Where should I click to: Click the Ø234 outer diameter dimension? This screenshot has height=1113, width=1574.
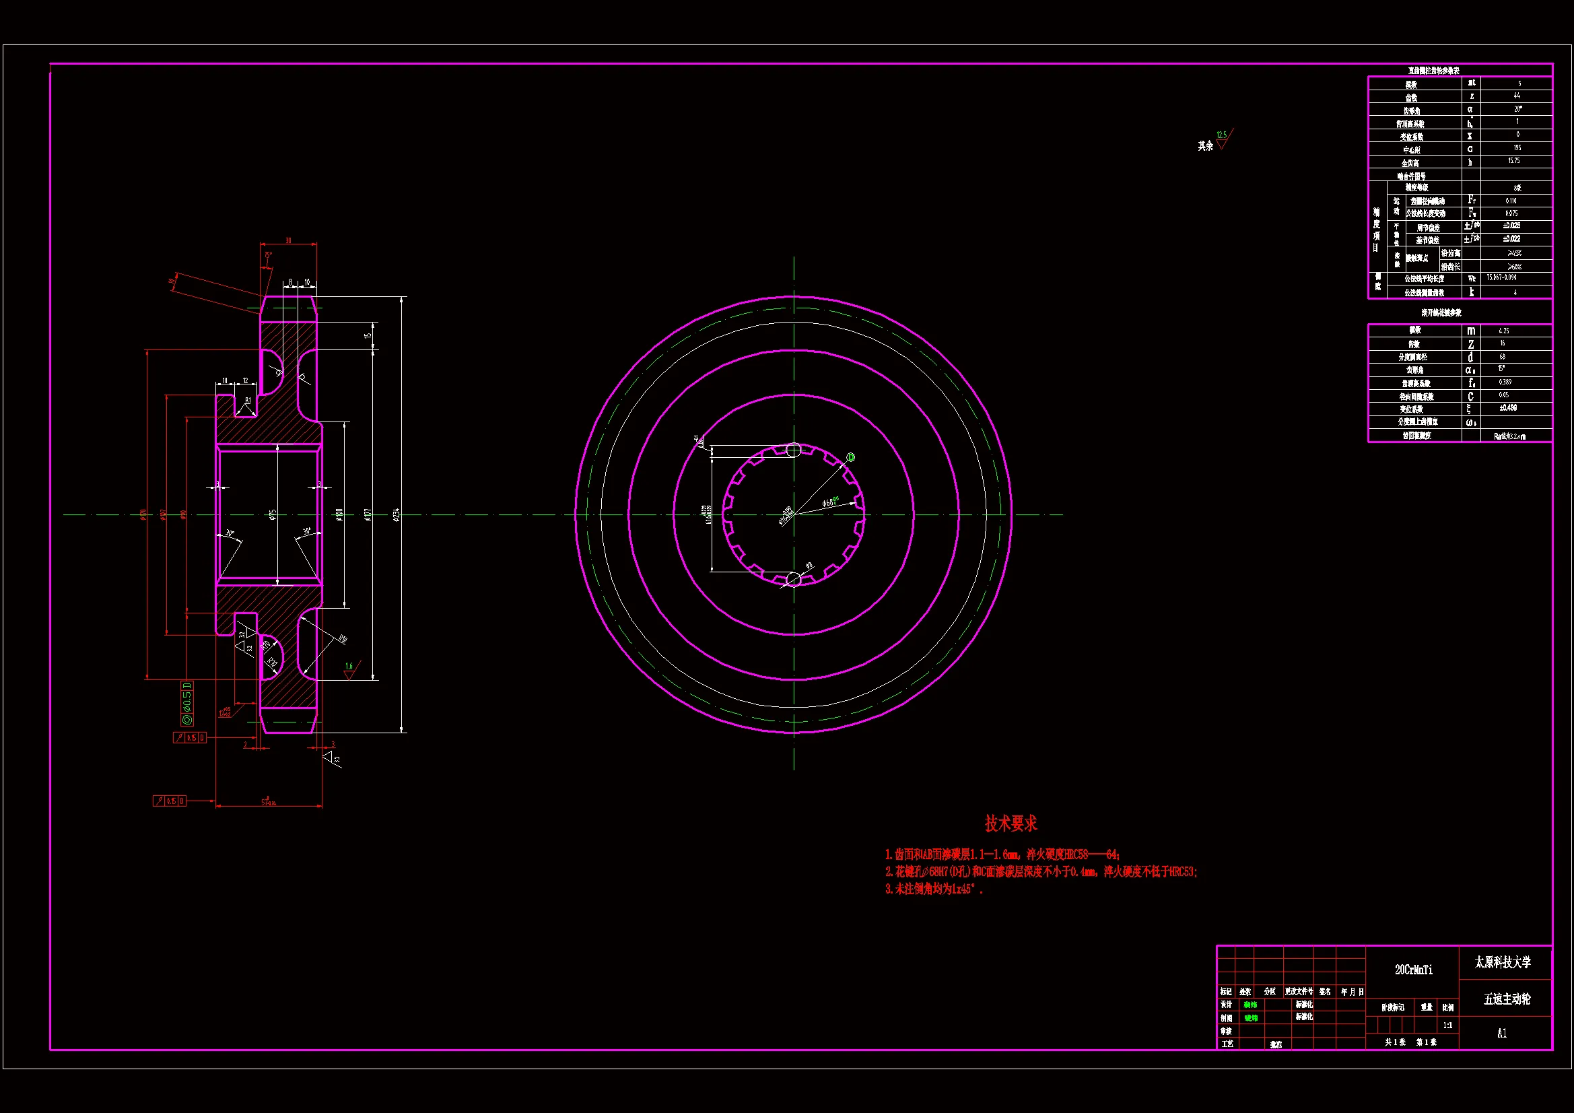coord(397,514)
